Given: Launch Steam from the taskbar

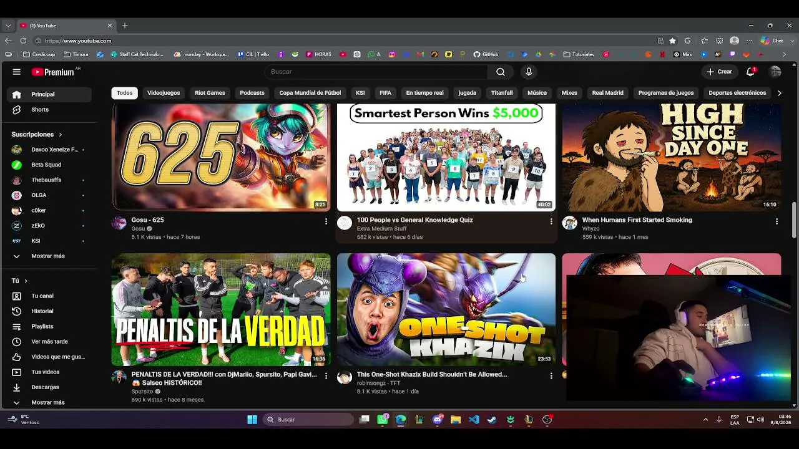Looking at the screenshot, I should 492,420.
